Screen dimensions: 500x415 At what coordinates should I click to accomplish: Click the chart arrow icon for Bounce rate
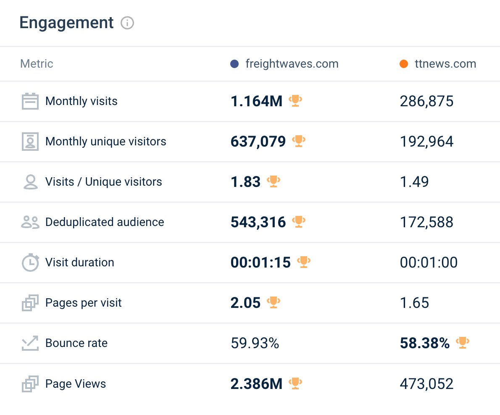[x=30, y=343]
